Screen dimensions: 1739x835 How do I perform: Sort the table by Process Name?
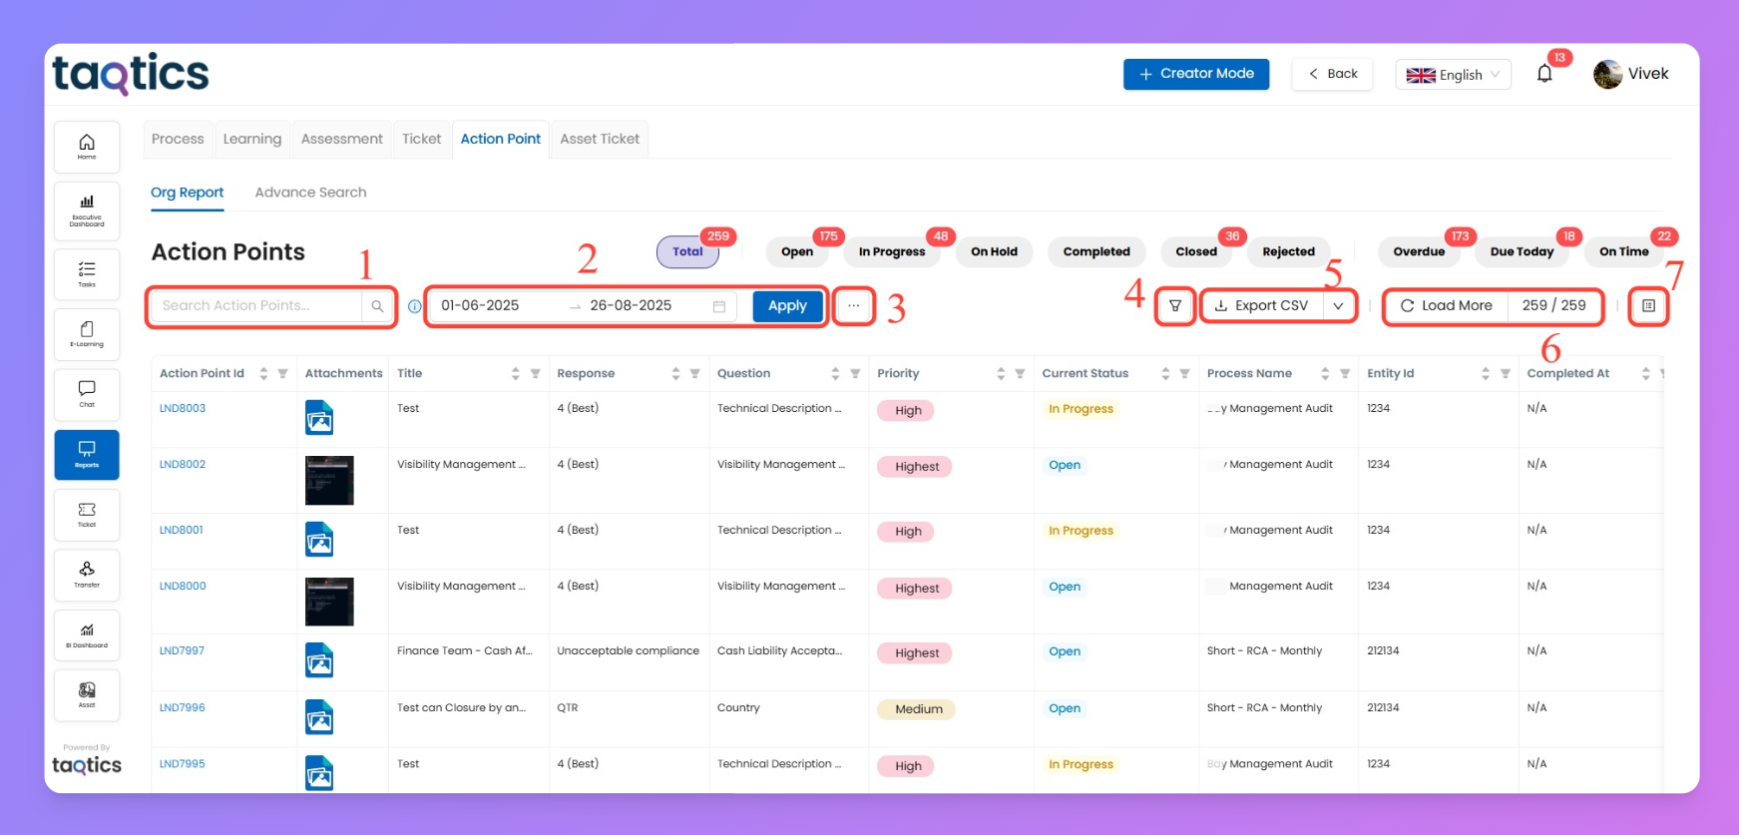point(1325,374)
